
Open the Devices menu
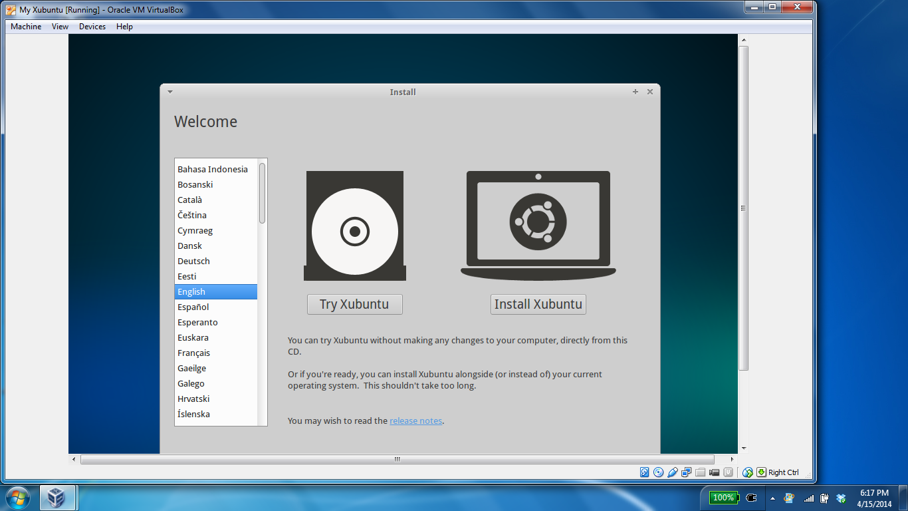92,27
